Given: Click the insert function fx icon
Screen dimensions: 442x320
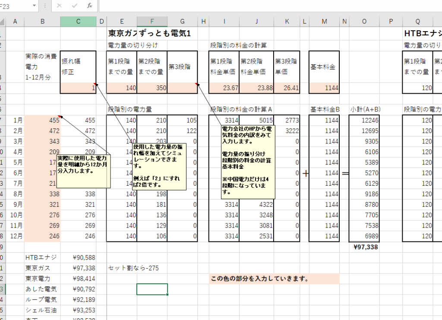Looking at the screenshot, I should pyautogui.click(x=90, y=6).
